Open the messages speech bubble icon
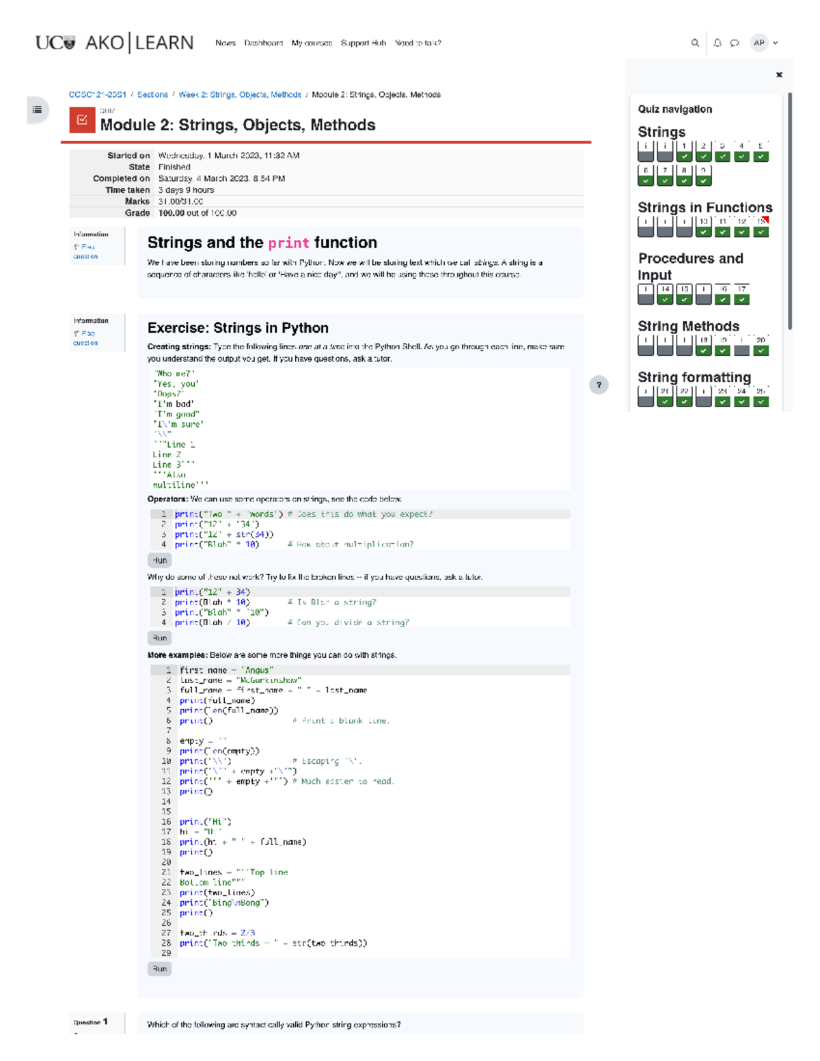 (x=735, y=43)
